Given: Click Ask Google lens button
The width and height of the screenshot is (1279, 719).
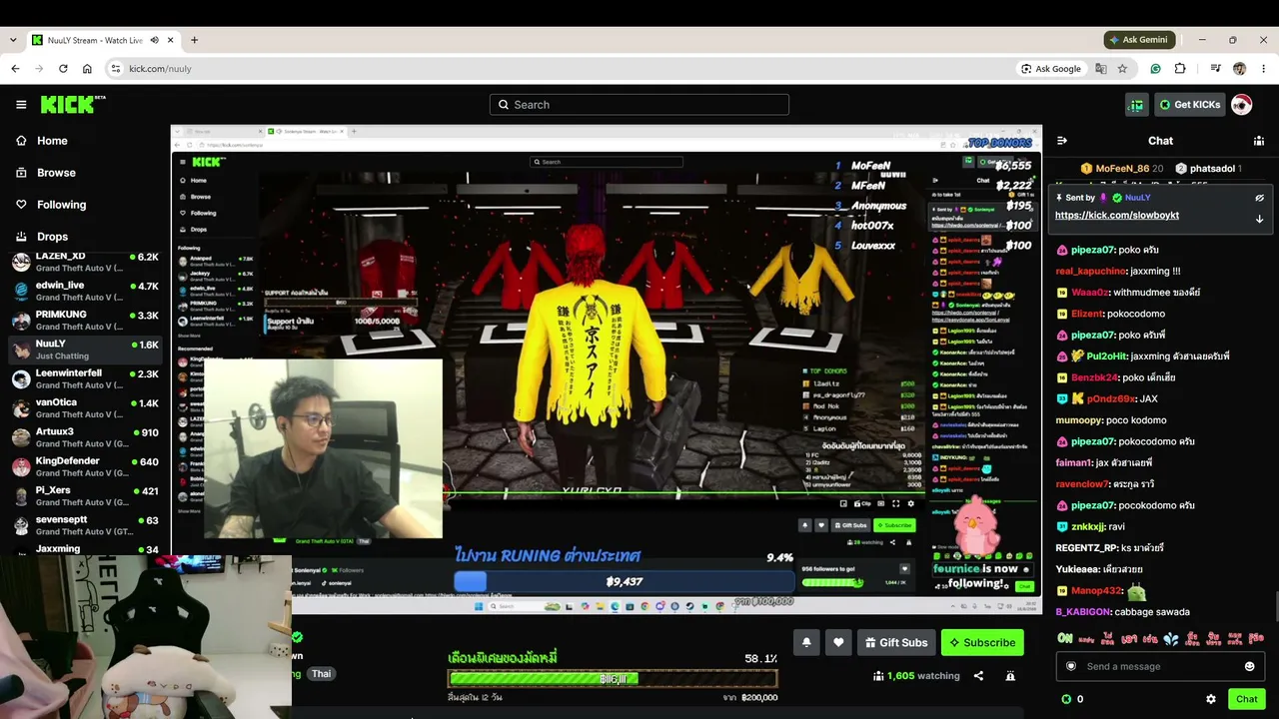Looking at the screenshot, I should point(1051,69).
